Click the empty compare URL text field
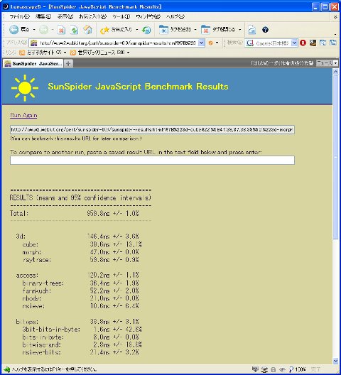 pyautogui.click(x=152, y=161)
